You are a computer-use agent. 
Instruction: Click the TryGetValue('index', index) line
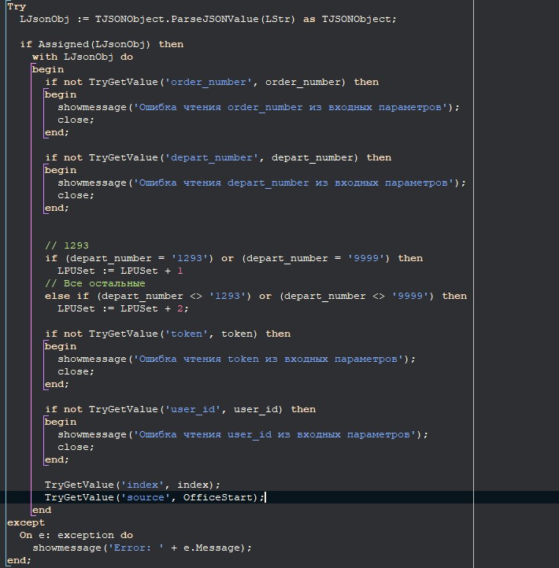[133, 485]
